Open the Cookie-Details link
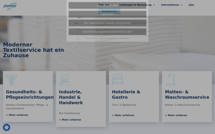Image resolution: width=215 pixels, height=134 pixels. click(x=92, y=38)
